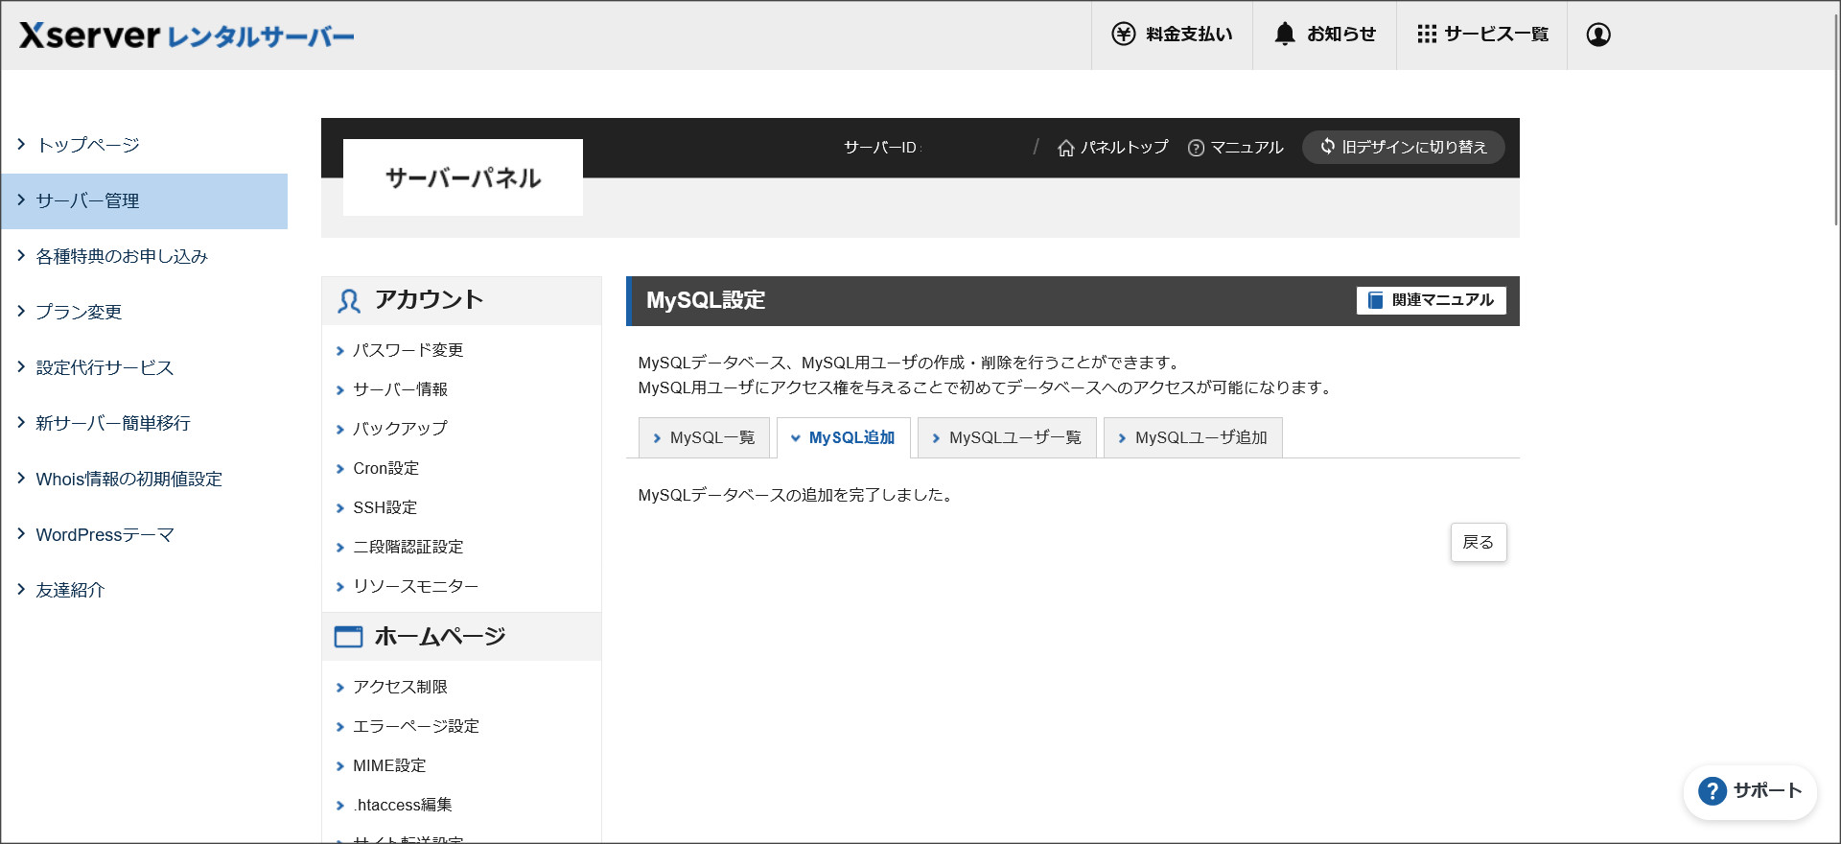Open バックアップ in panel menu
1841x844 pixels.
pos(400,429)
